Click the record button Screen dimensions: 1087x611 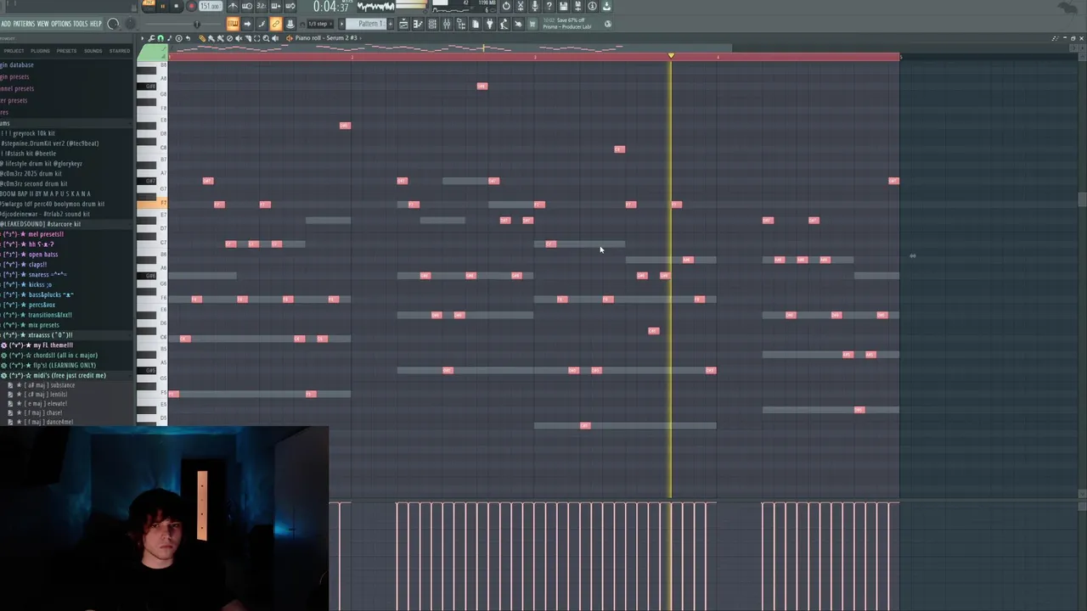(191, 6)
